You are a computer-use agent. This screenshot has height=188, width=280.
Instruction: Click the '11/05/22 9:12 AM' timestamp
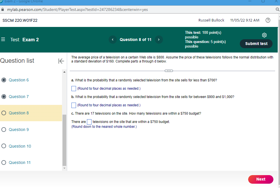coord(245,20)
